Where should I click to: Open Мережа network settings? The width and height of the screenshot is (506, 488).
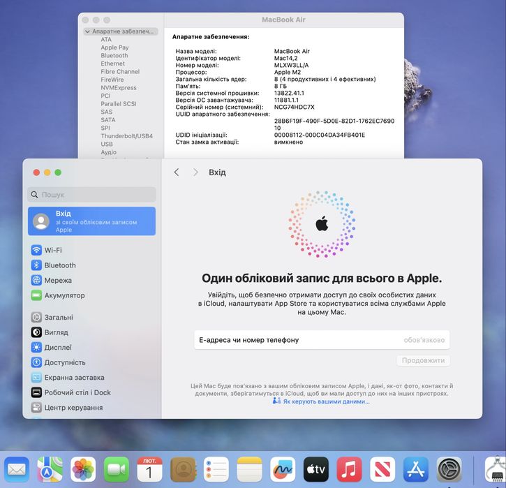point(52,281)
